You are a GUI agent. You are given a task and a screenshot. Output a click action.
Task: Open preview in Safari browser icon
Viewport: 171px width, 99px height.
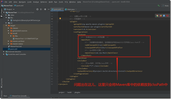point(164,16)
